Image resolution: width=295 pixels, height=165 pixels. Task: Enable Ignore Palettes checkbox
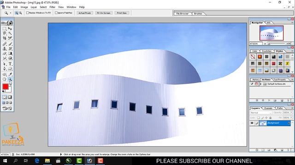pyautogui.click(x=56, y=13)
